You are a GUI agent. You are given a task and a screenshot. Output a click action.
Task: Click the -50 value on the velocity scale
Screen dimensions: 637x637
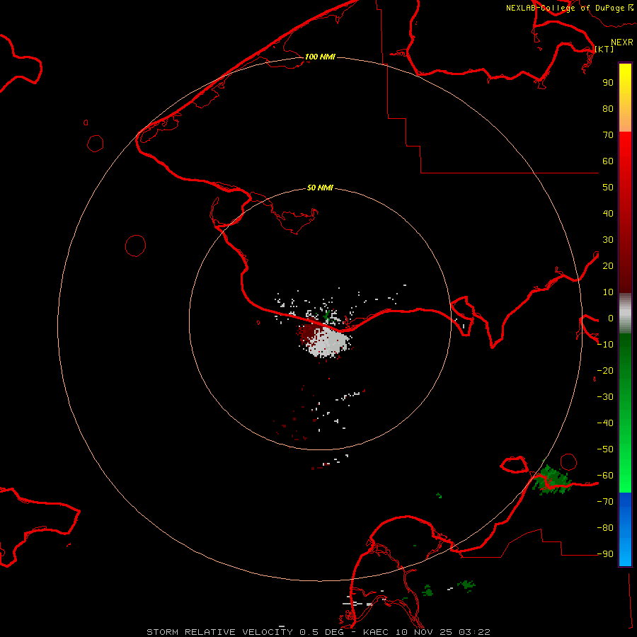click(605, 449)
